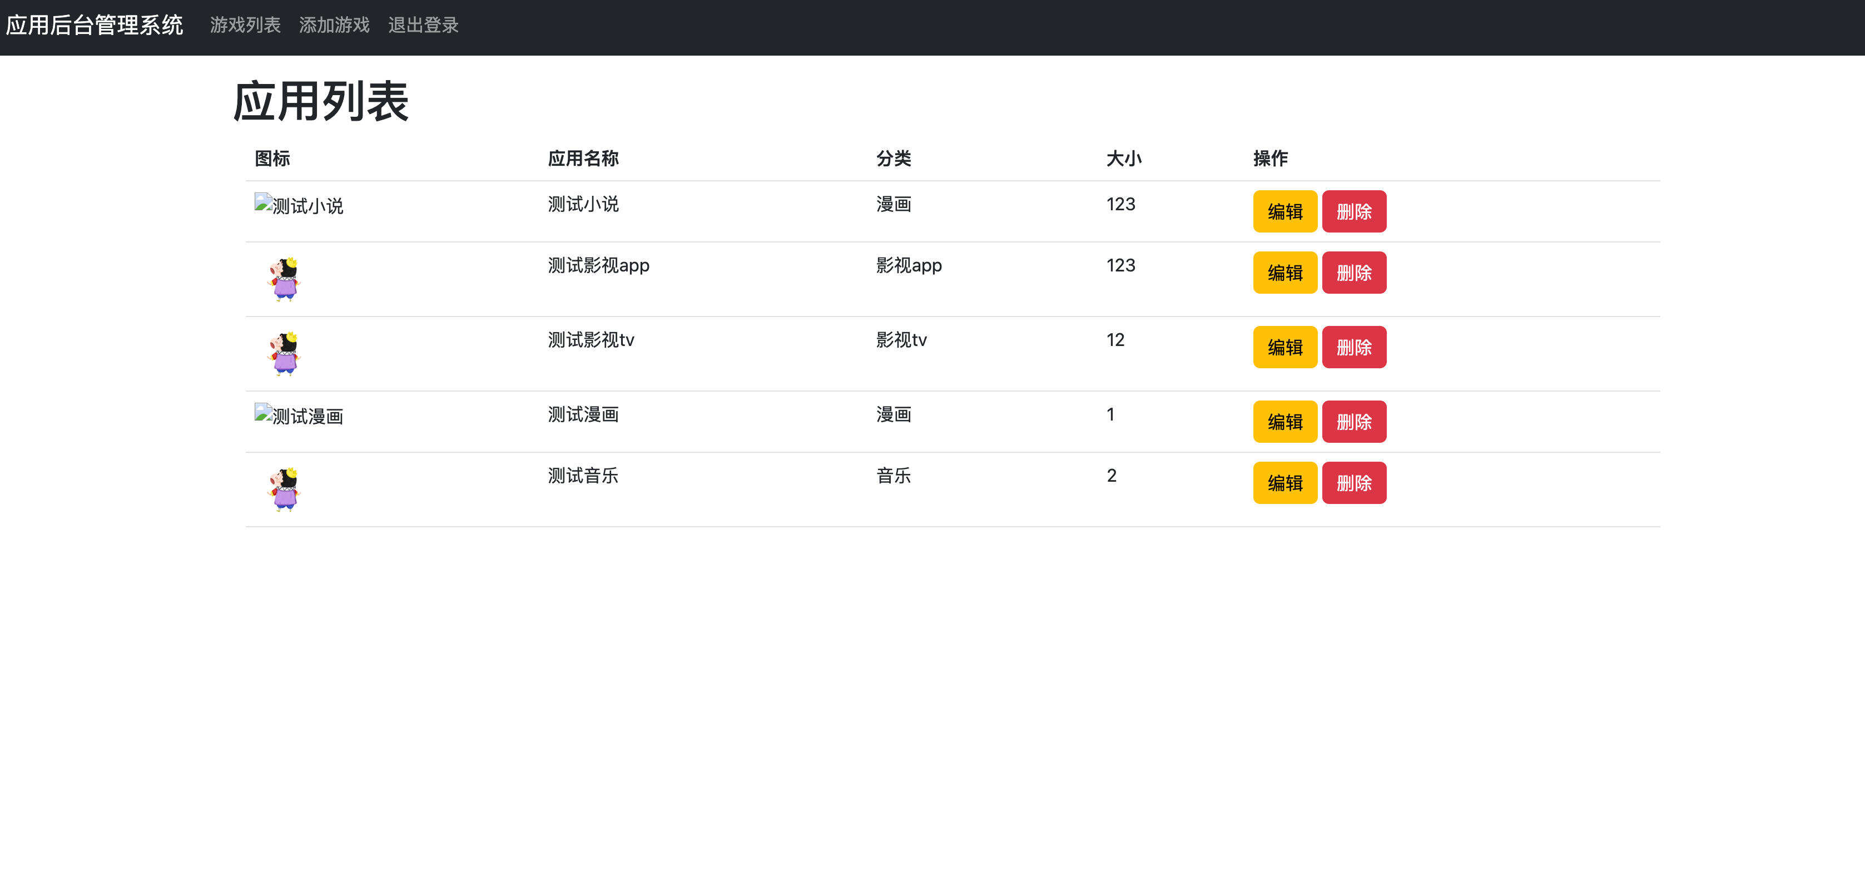Delete the 测试小说 entry
The image size is (1865, 870).
point(1354,211)
